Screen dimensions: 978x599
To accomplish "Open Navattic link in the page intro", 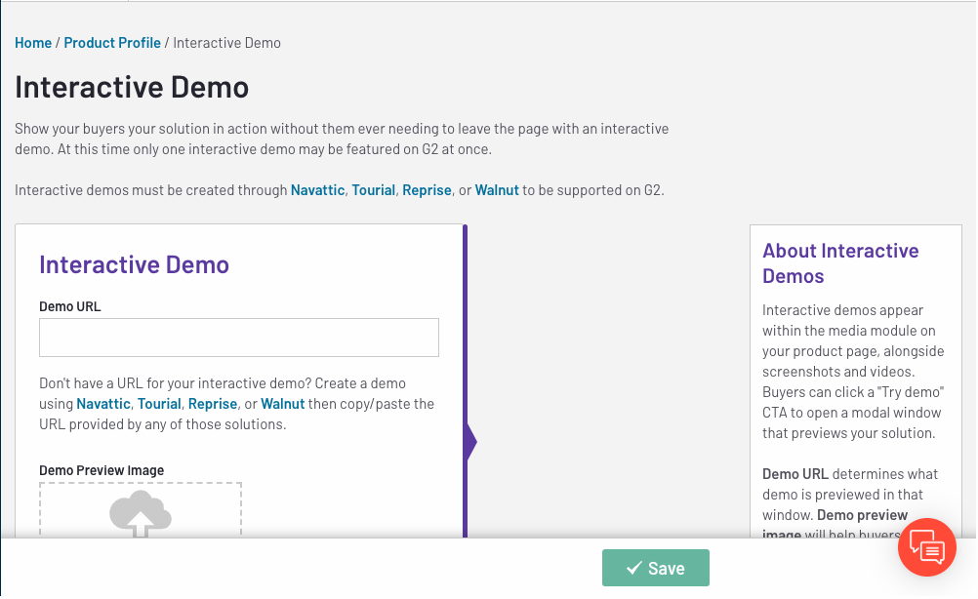I will (x=317, y=190).
